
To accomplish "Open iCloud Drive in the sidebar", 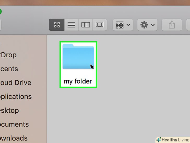I will 15,83.
